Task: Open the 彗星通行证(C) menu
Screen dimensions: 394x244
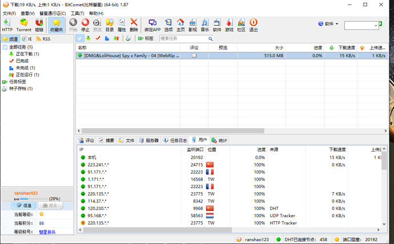Action: pyautogui.click(x=53, y=13)
